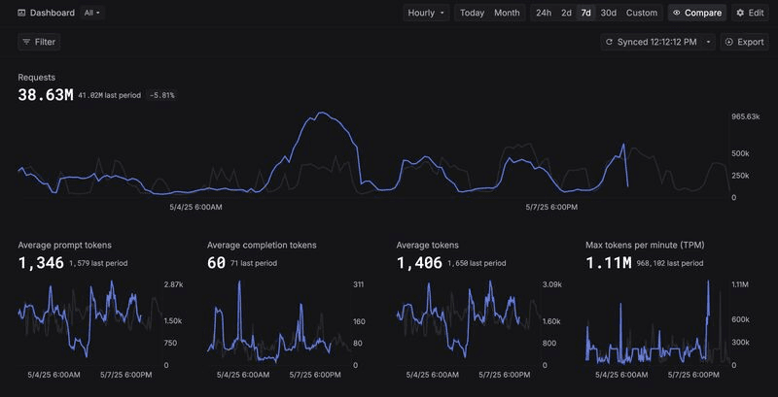Toggle Compare with last period
Image resolution: width=778 pixels, height=397 pixels.
coord(697,13)
